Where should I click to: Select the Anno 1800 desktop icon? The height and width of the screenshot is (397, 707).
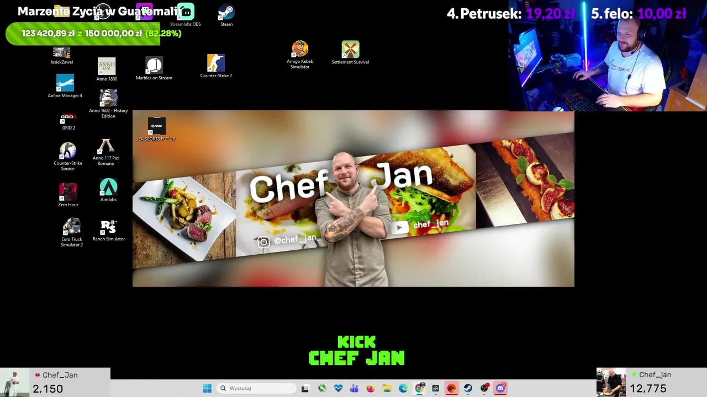(107, 69)
